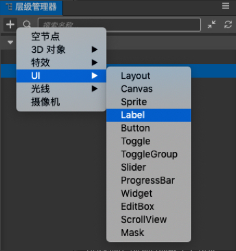236x251 pixels.
Task: Create a Widget UI node
Action: [149, 194]
